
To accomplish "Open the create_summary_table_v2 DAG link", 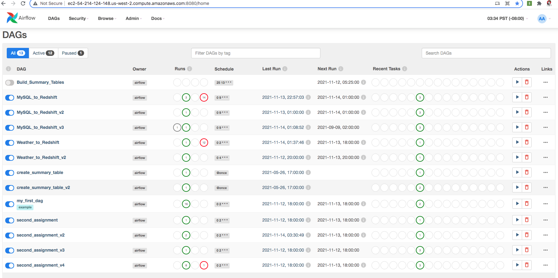I will tap(43, 187).
